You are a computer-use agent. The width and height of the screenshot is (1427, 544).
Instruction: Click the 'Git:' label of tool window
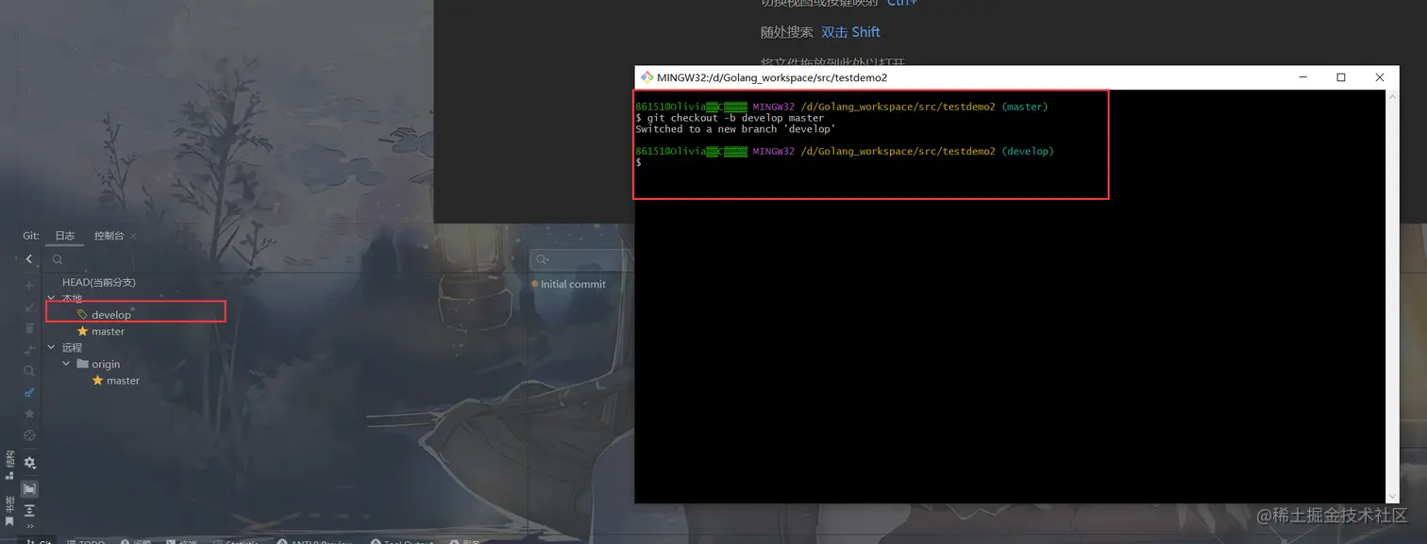pos(31,236)
